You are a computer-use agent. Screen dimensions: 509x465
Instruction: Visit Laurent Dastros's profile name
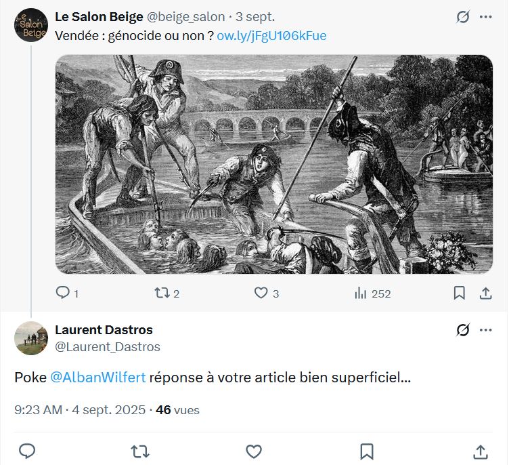coord(104,330)
